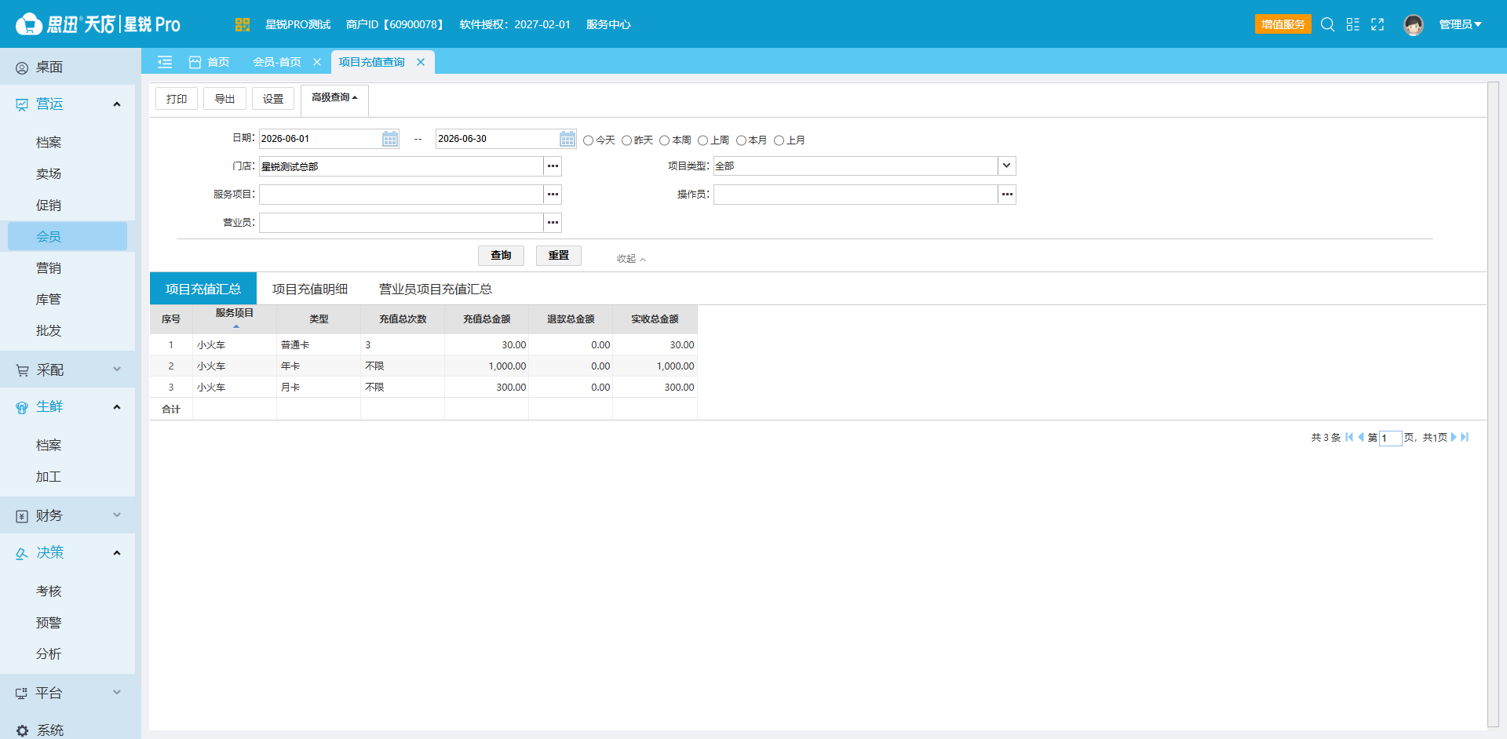The width and height of the screenshot is (1507, 739).
Task: Open the 管理员 account dropdown
Action: pos(1460,24)
